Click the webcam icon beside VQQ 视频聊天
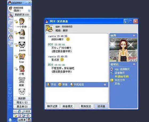Screen dimensions: 149x122 112,69
